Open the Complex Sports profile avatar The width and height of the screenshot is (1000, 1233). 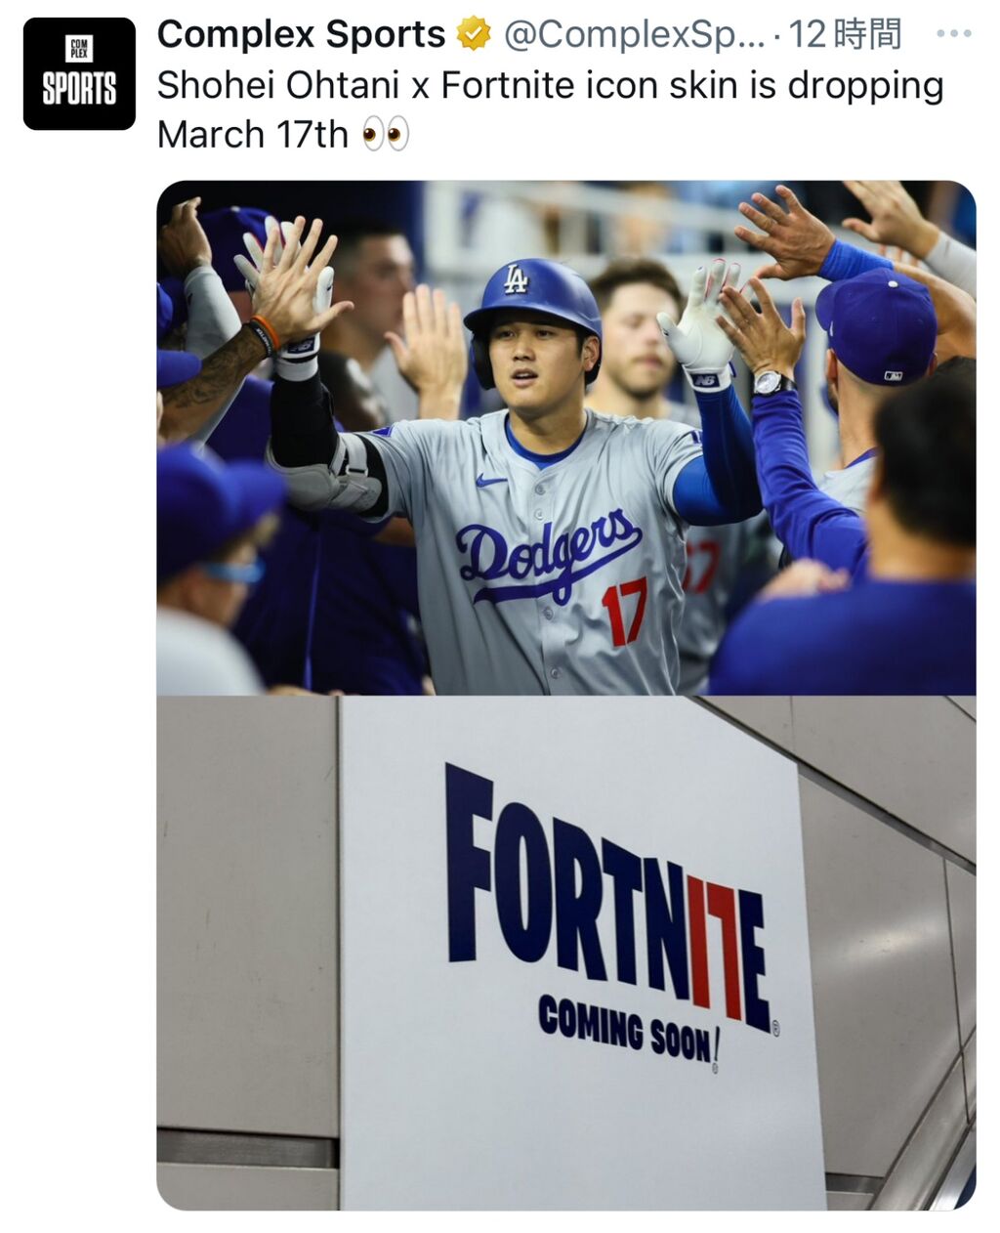point(79,74)
